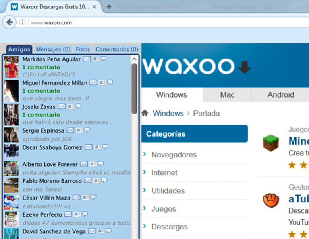Expand the Juegos category arrow
The image size is (309, 239).
[x=145, y=208]
